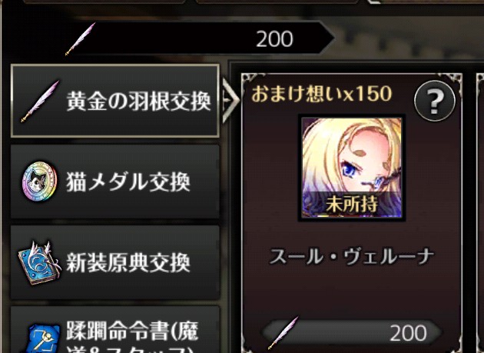Click the blonde character portrait thumbnail
The width and height of the screenshot is (484, 353).
352,168
